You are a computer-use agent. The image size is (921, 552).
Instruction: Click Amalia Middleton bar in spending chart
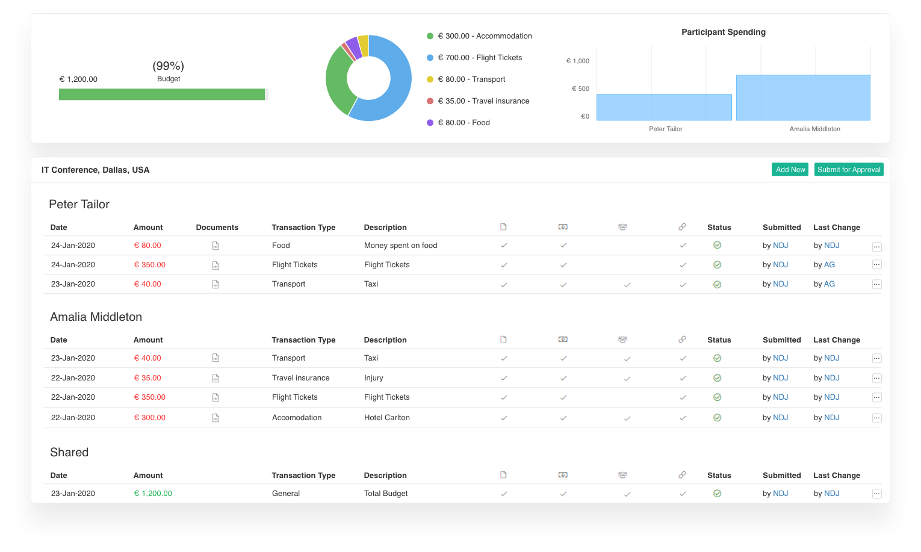[803, 98]
